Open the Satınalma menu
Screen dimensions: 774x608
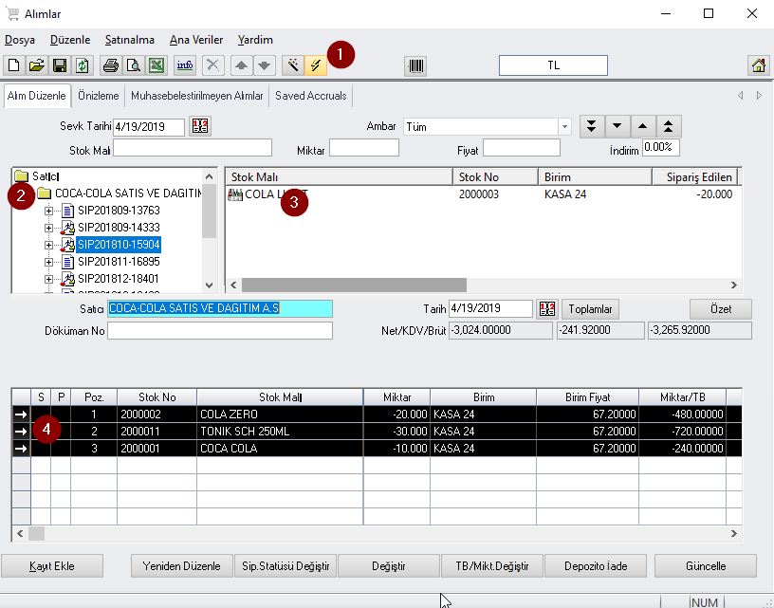coord(130,40)
